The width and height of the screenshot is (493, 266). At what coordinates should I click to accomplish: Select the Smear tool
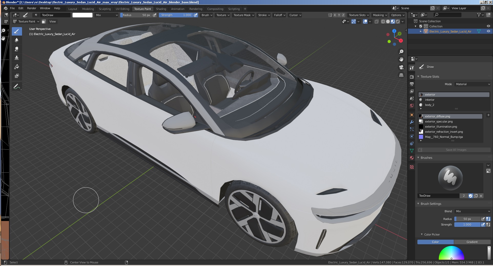coord(17,49)
